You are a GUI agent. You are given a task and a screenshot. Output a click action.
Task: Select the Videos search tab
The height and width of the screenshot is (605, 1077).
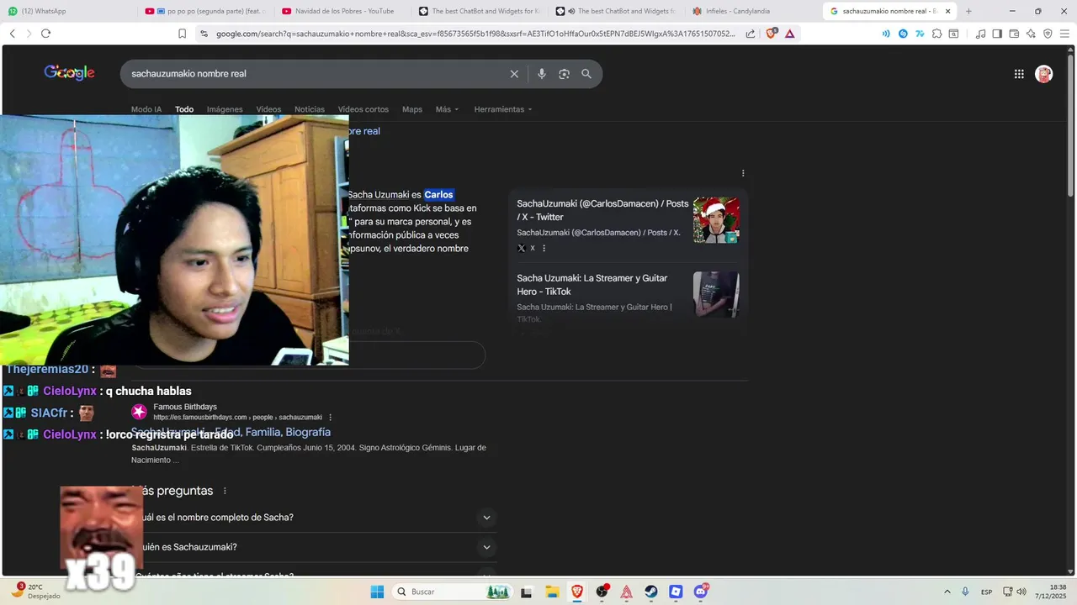(x=268, y=109)
